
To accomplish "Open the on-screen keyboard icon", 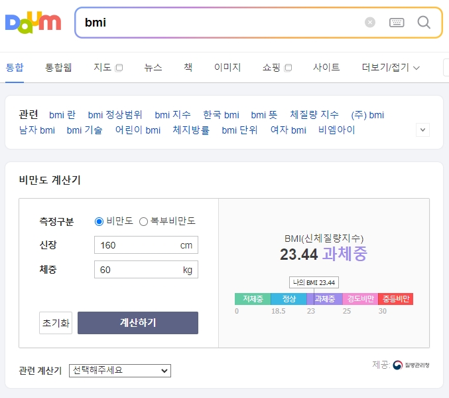I will (x=397, y=23).
